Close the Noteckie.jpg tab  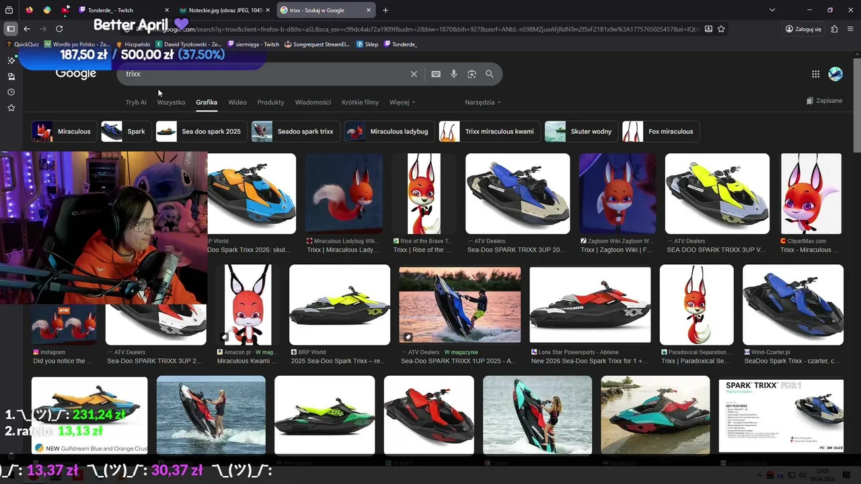(268, 10)
